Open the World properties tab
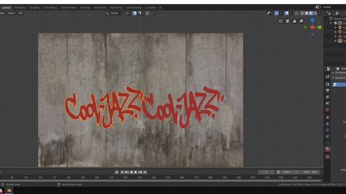Screen dimensions: 346x194 [328, 109]
